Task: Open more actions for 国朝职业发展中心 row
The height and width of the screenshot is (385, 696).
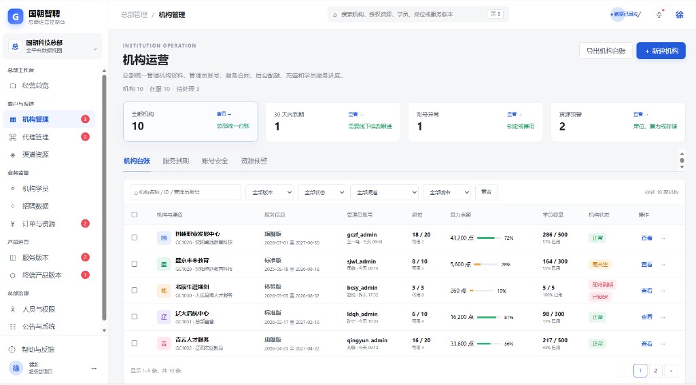Action: (663, 238)
